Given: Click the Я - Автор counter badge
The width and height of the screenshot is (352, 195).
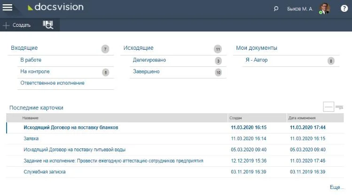Looking at the screenshot, I should pyautogui.click(x=331, y=61).
